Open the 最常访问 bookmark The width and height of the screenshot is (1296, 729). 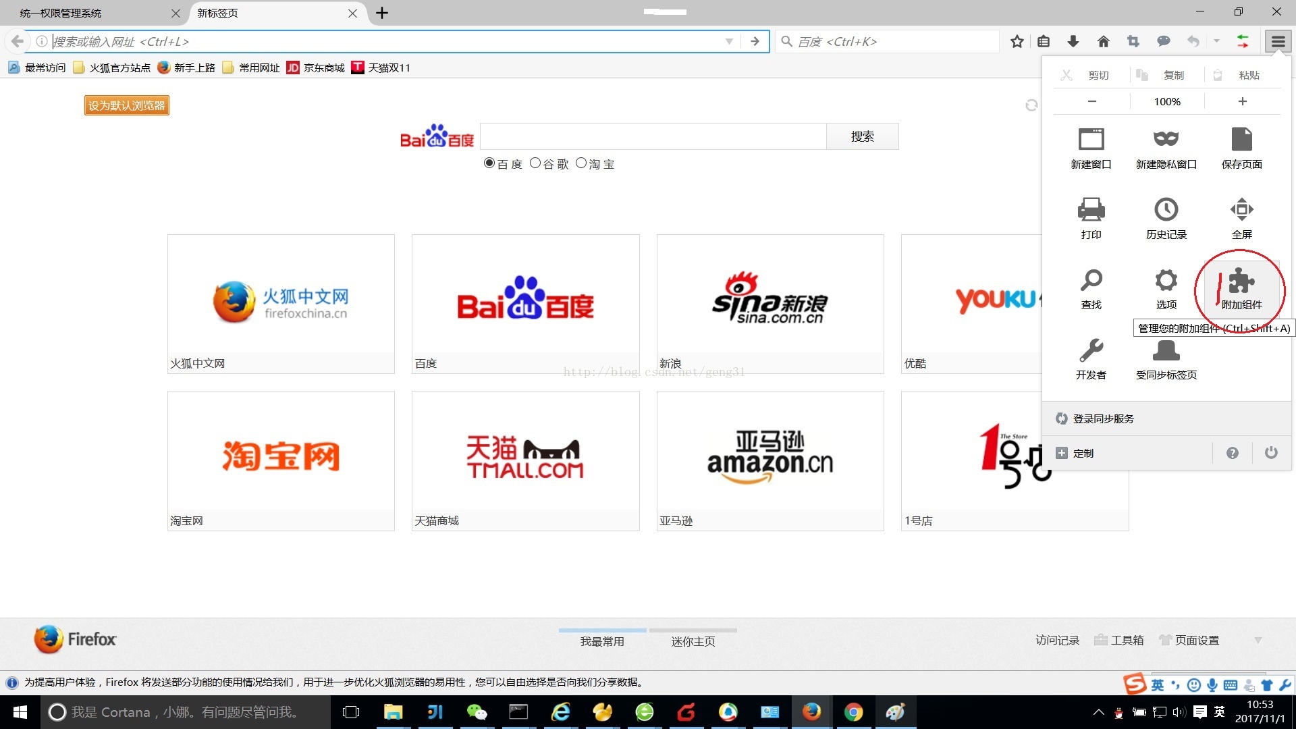click(x=37, y=67)
